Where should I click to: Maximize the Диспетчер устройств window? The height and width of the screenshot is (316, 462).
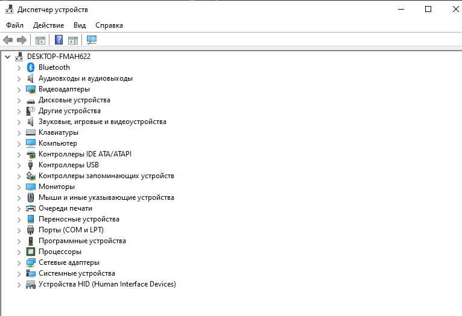(x=428, y=10)
